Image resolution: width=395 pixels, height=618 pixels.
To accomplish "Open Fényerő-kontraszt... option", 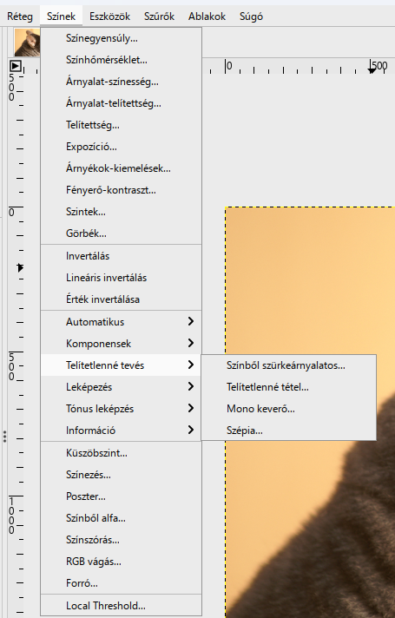I will 121,190.
